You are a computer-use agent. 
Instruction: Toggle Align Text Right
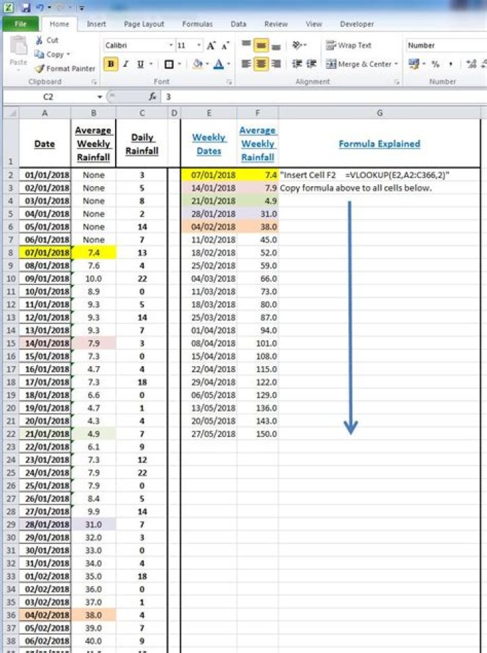pyautogui.click(x=275, y=64)
